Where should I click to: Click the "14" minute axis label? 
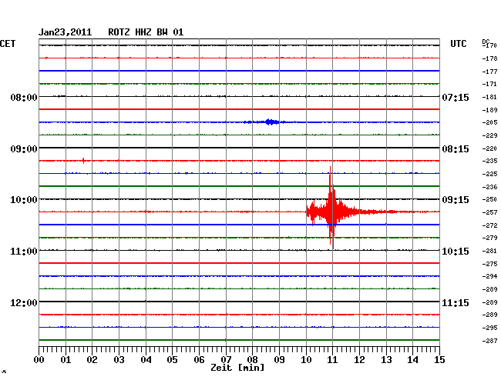(412, 360)
